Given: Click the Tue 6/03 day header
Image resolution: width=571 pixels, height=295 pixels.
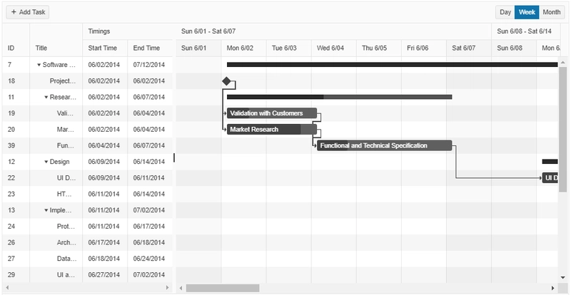Looking at the screenshot, I should click(x=289, y=48).
